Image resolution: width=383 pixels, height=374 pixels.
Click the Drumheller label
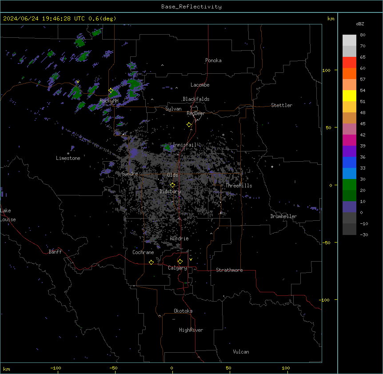point(283,216)
